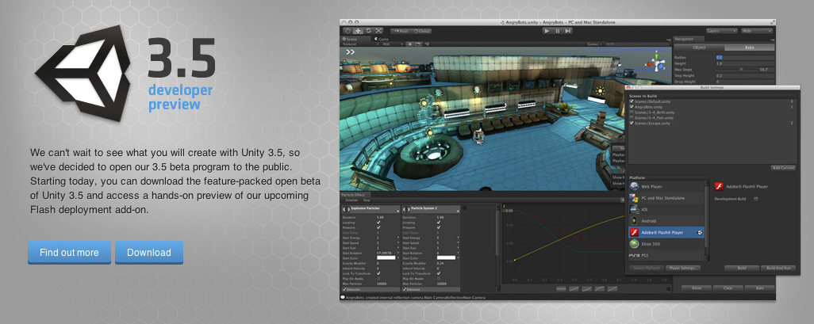Screen dimensions: 814x324
Task: Select Android platform icon
Action: (634, 221)
